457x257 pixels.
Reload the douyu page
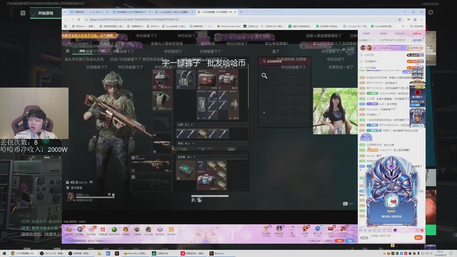pos(79,19)
